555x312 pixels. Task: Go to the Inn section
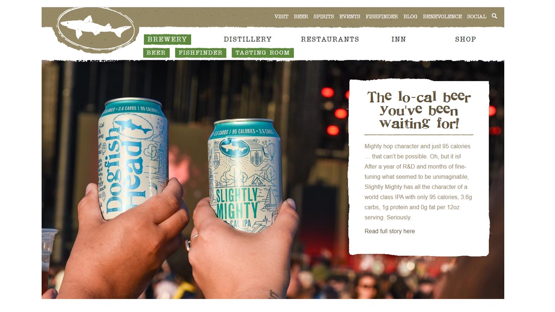tap(398, 39)
